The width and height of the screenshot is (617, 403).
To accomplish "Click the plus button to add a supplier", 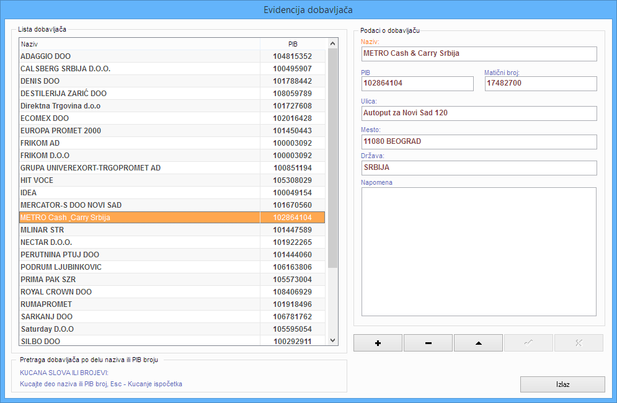I will point(378,343).
